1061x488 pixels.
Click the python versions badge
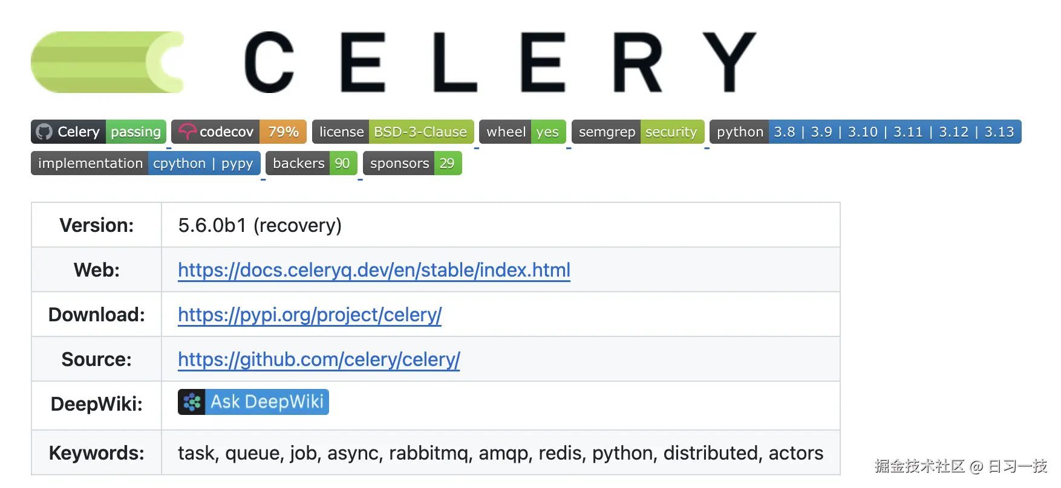[x=866, y=132]
